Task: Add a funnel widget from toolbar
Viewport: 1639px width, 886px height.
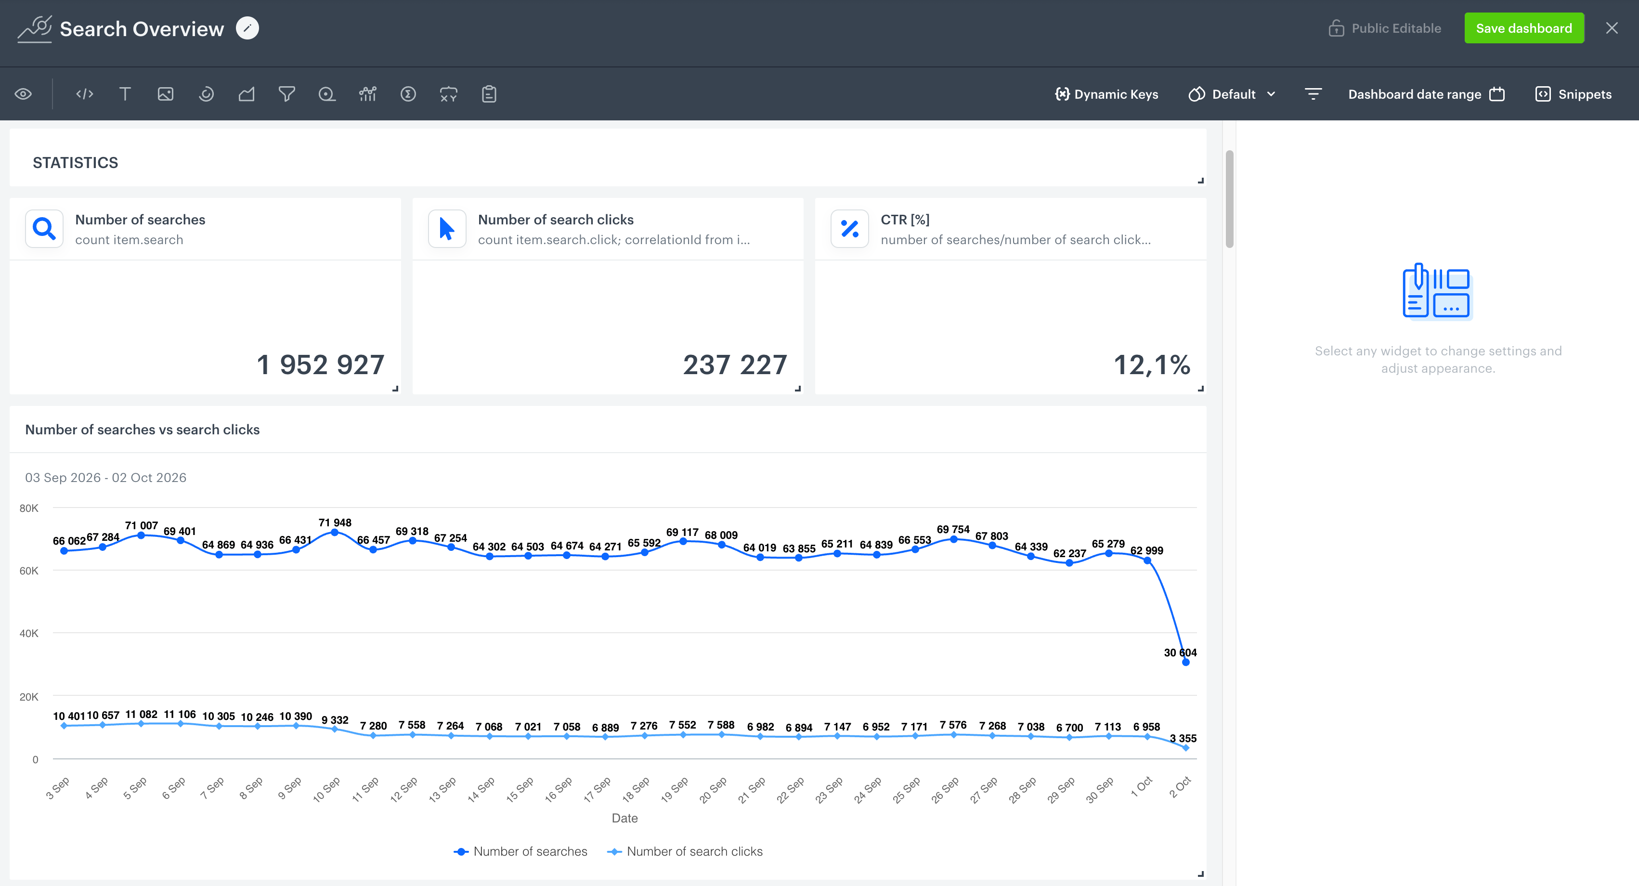Action: click(287, 94)
